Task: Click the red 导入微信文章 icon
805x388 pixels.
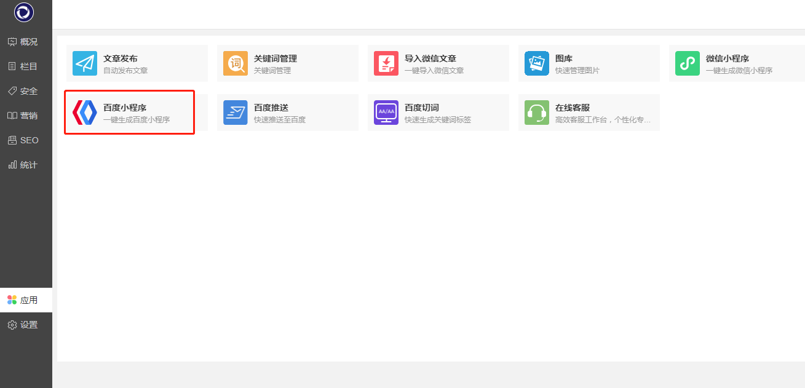Action: [x=386, y=63]
